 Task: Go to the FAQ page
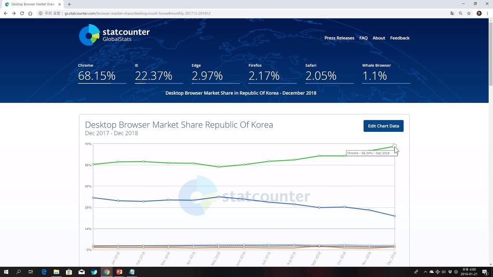coord(363,38)
